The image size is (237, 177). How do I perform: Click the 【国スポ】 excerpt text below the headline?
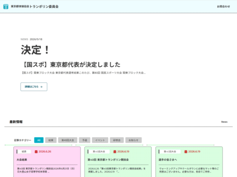(x=83, y=73)
